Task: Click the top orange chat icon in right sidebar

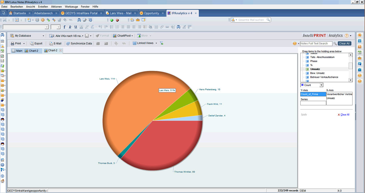Action: (360, 35)
